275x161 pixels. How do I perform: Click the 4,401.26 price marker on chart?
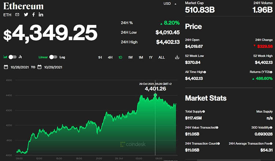point(155,95)
